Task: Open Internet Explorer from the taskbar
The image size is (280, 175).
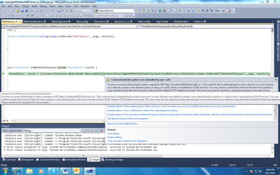Action: [x=17, y=171]
